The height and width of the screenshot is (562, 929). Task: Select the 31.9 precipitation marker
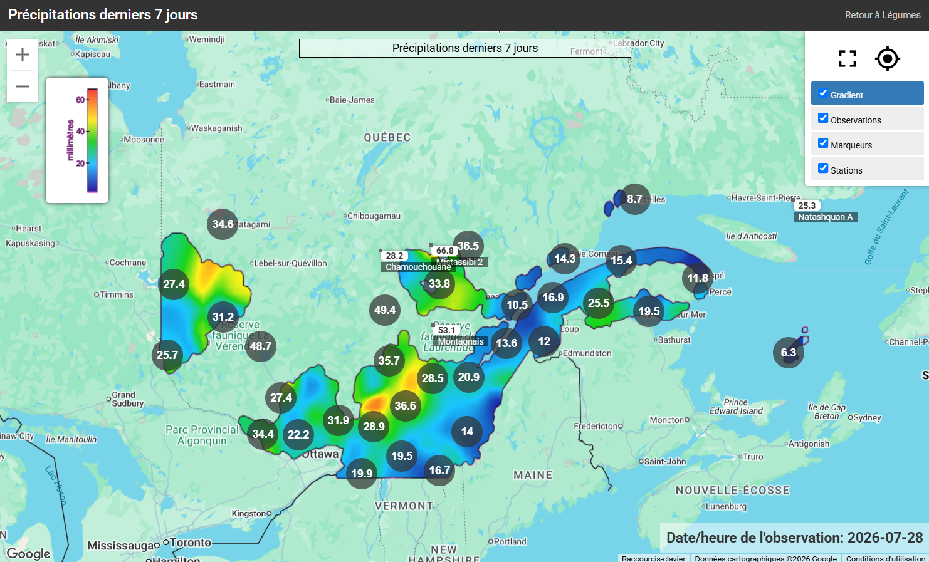click(x=339, y=420)
